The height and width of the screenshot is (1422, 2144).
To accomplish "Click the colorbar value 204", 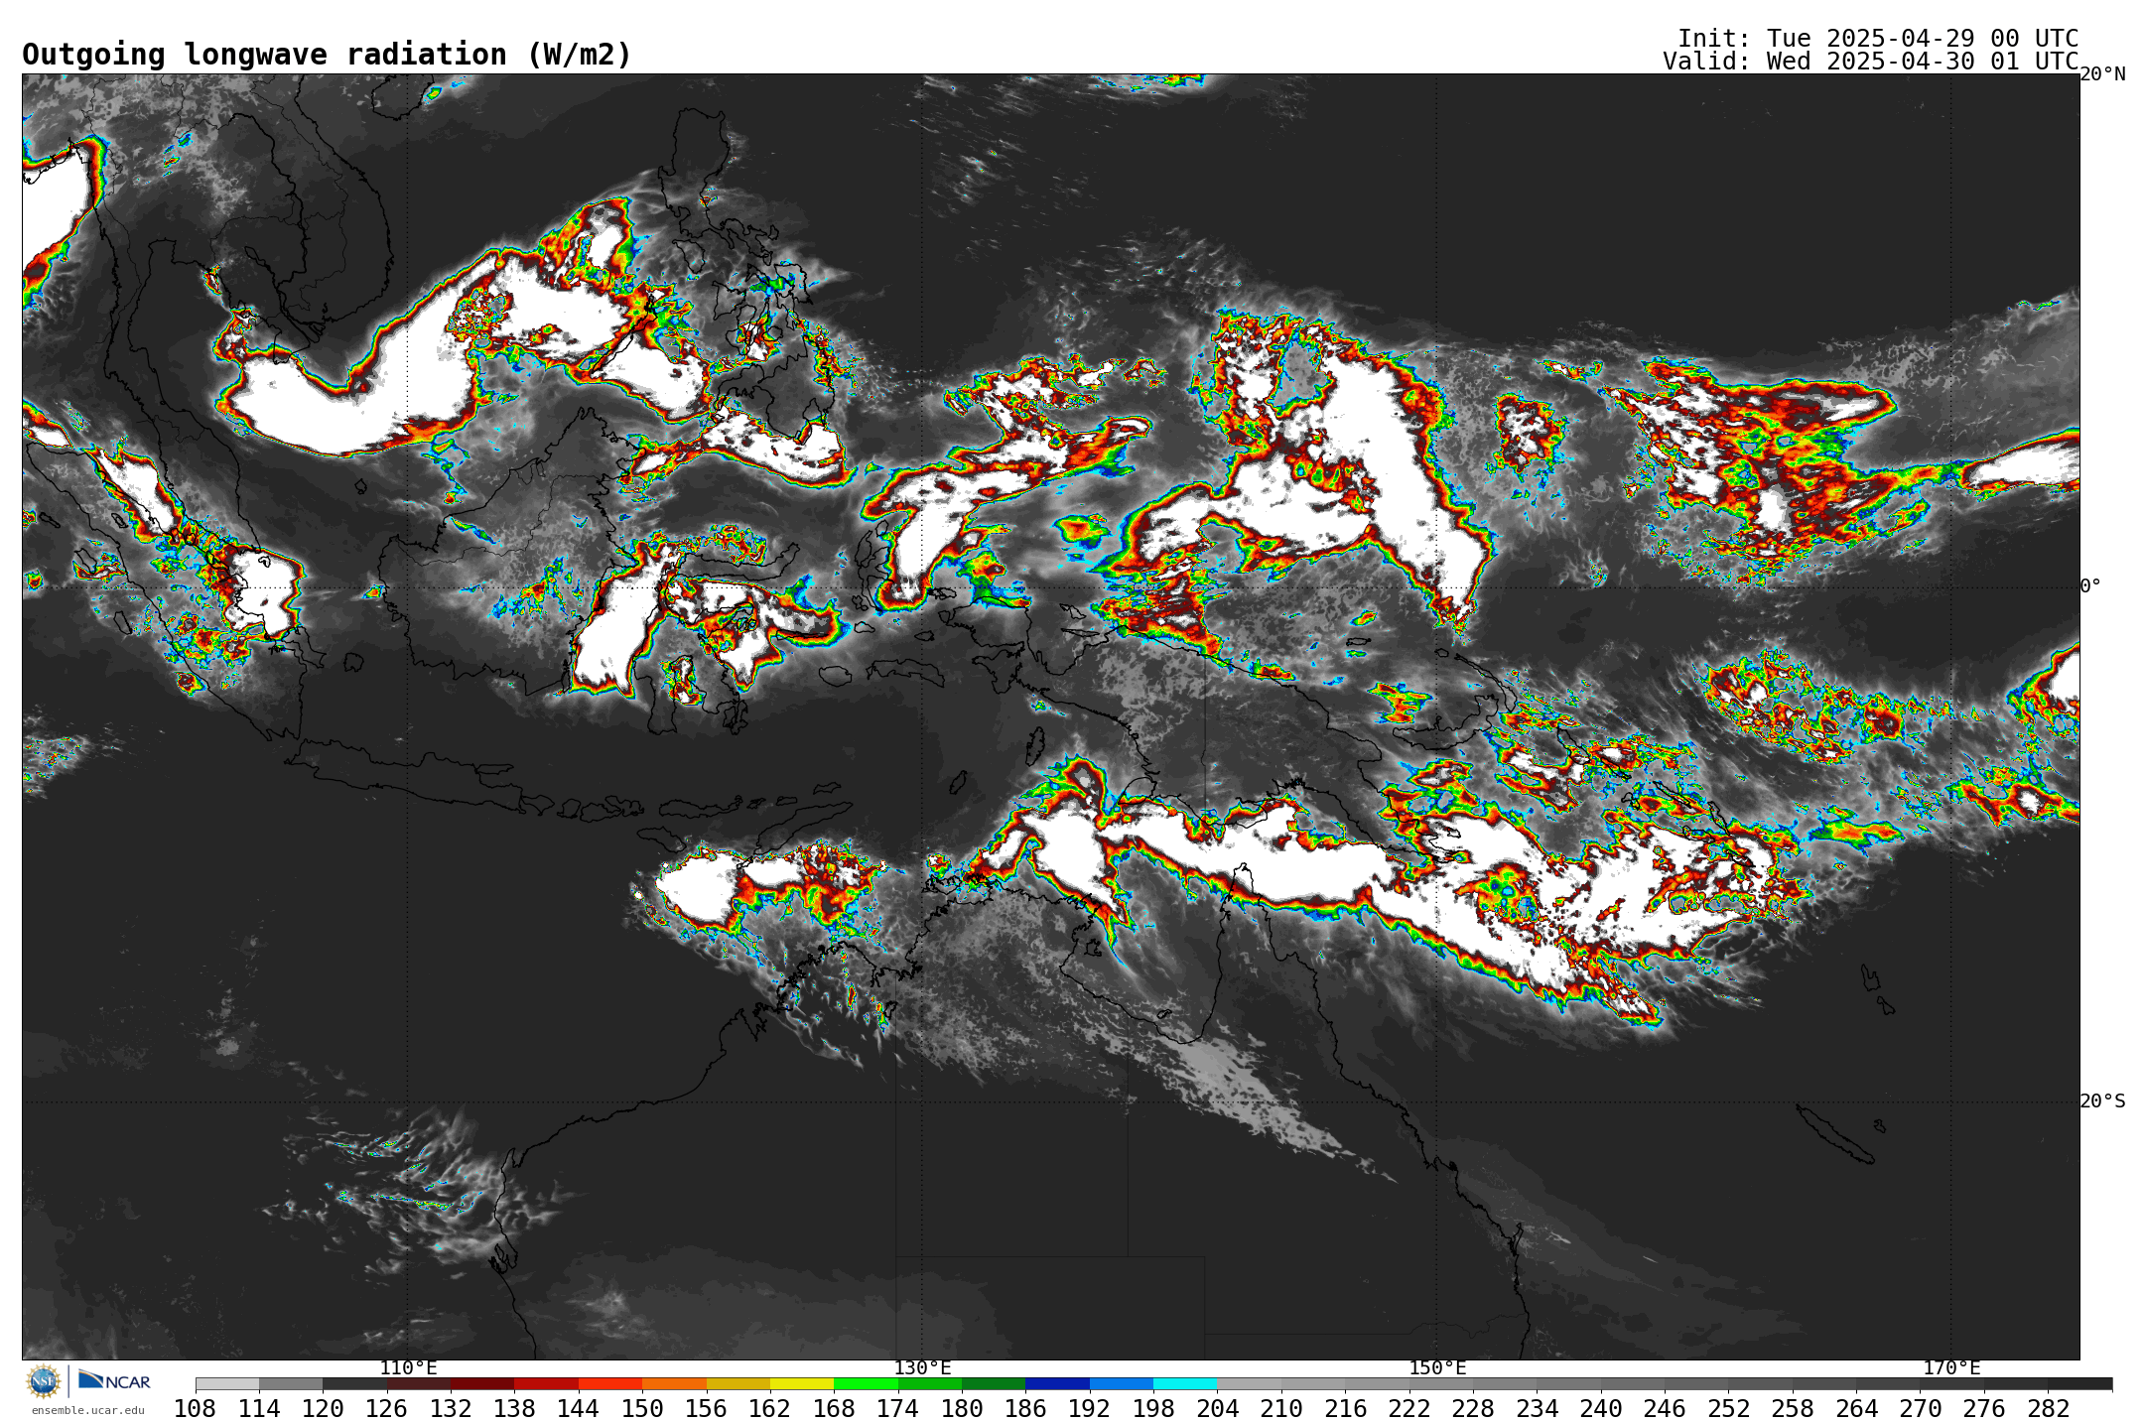I will point(1217,1408).
